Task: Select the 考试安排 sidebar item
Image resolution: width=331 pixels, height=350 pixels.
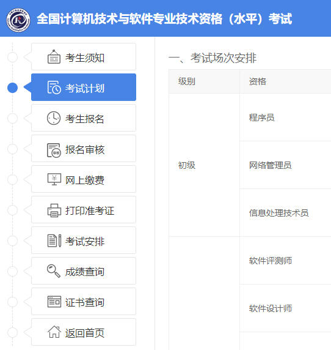Action: pos(84,240)
